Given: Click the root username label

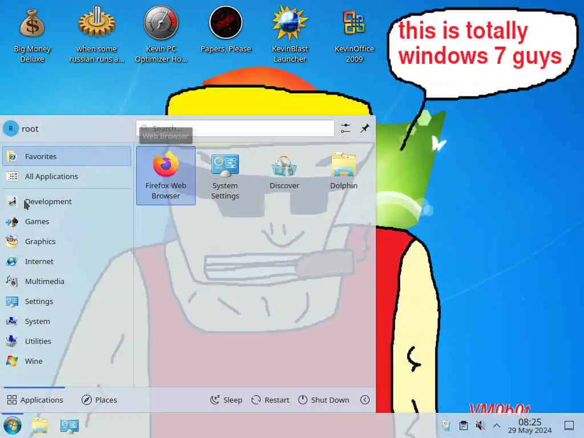Looking at the screenshot, I should coord(30,129).
